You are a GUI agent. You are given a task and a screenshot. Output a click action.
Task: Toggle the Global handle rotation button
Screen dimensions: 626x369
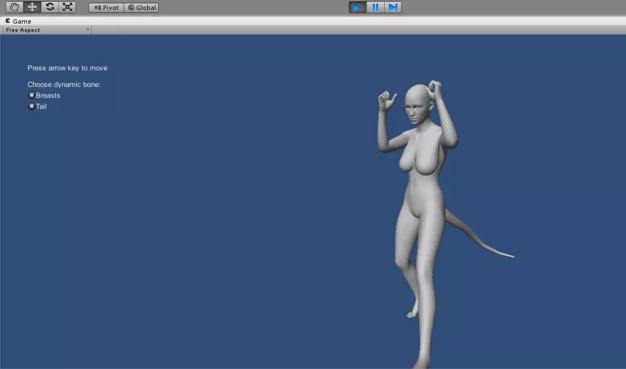(x=142, y=8)
